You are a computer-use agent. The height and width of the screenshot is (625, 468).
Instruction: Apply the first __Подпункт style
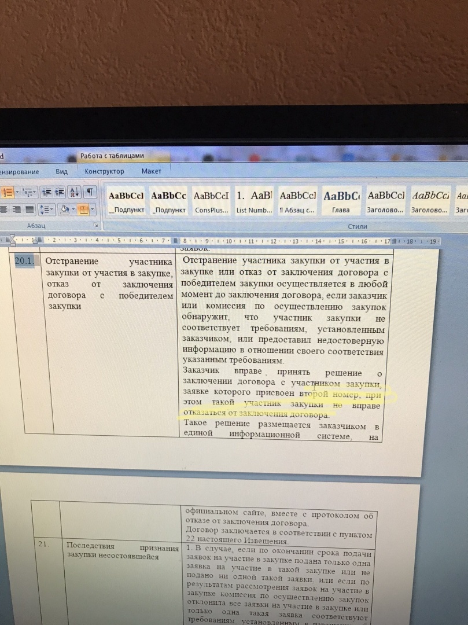pyautogui.click(x=126, y=201)
